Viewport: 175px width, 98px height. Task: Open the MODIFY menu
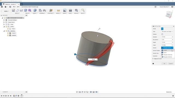pyautogui.click(x=35, y=13)
